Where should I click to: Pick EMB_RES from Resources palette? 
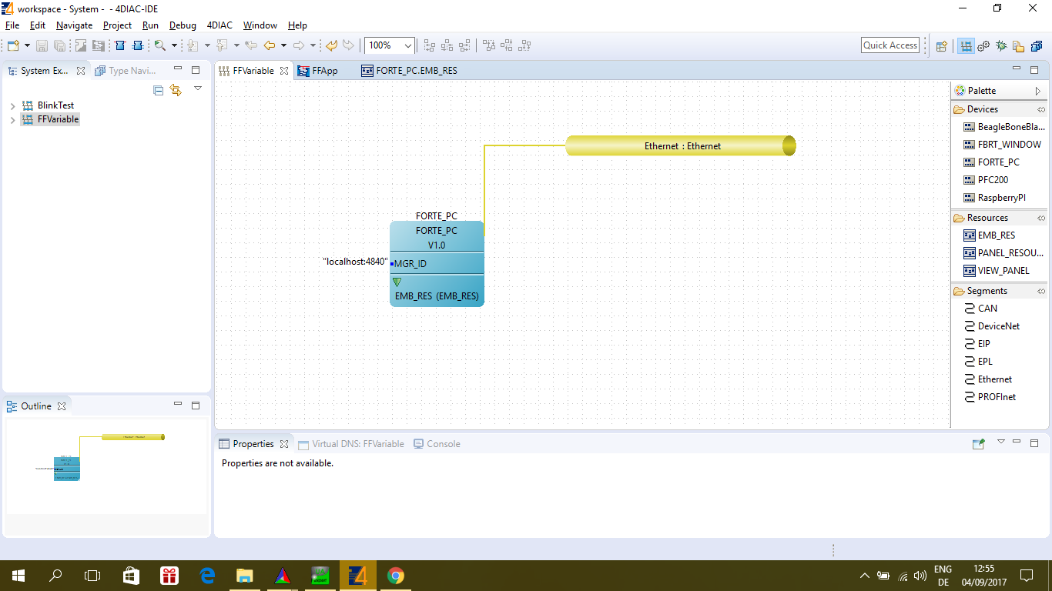tap(989, 235)
